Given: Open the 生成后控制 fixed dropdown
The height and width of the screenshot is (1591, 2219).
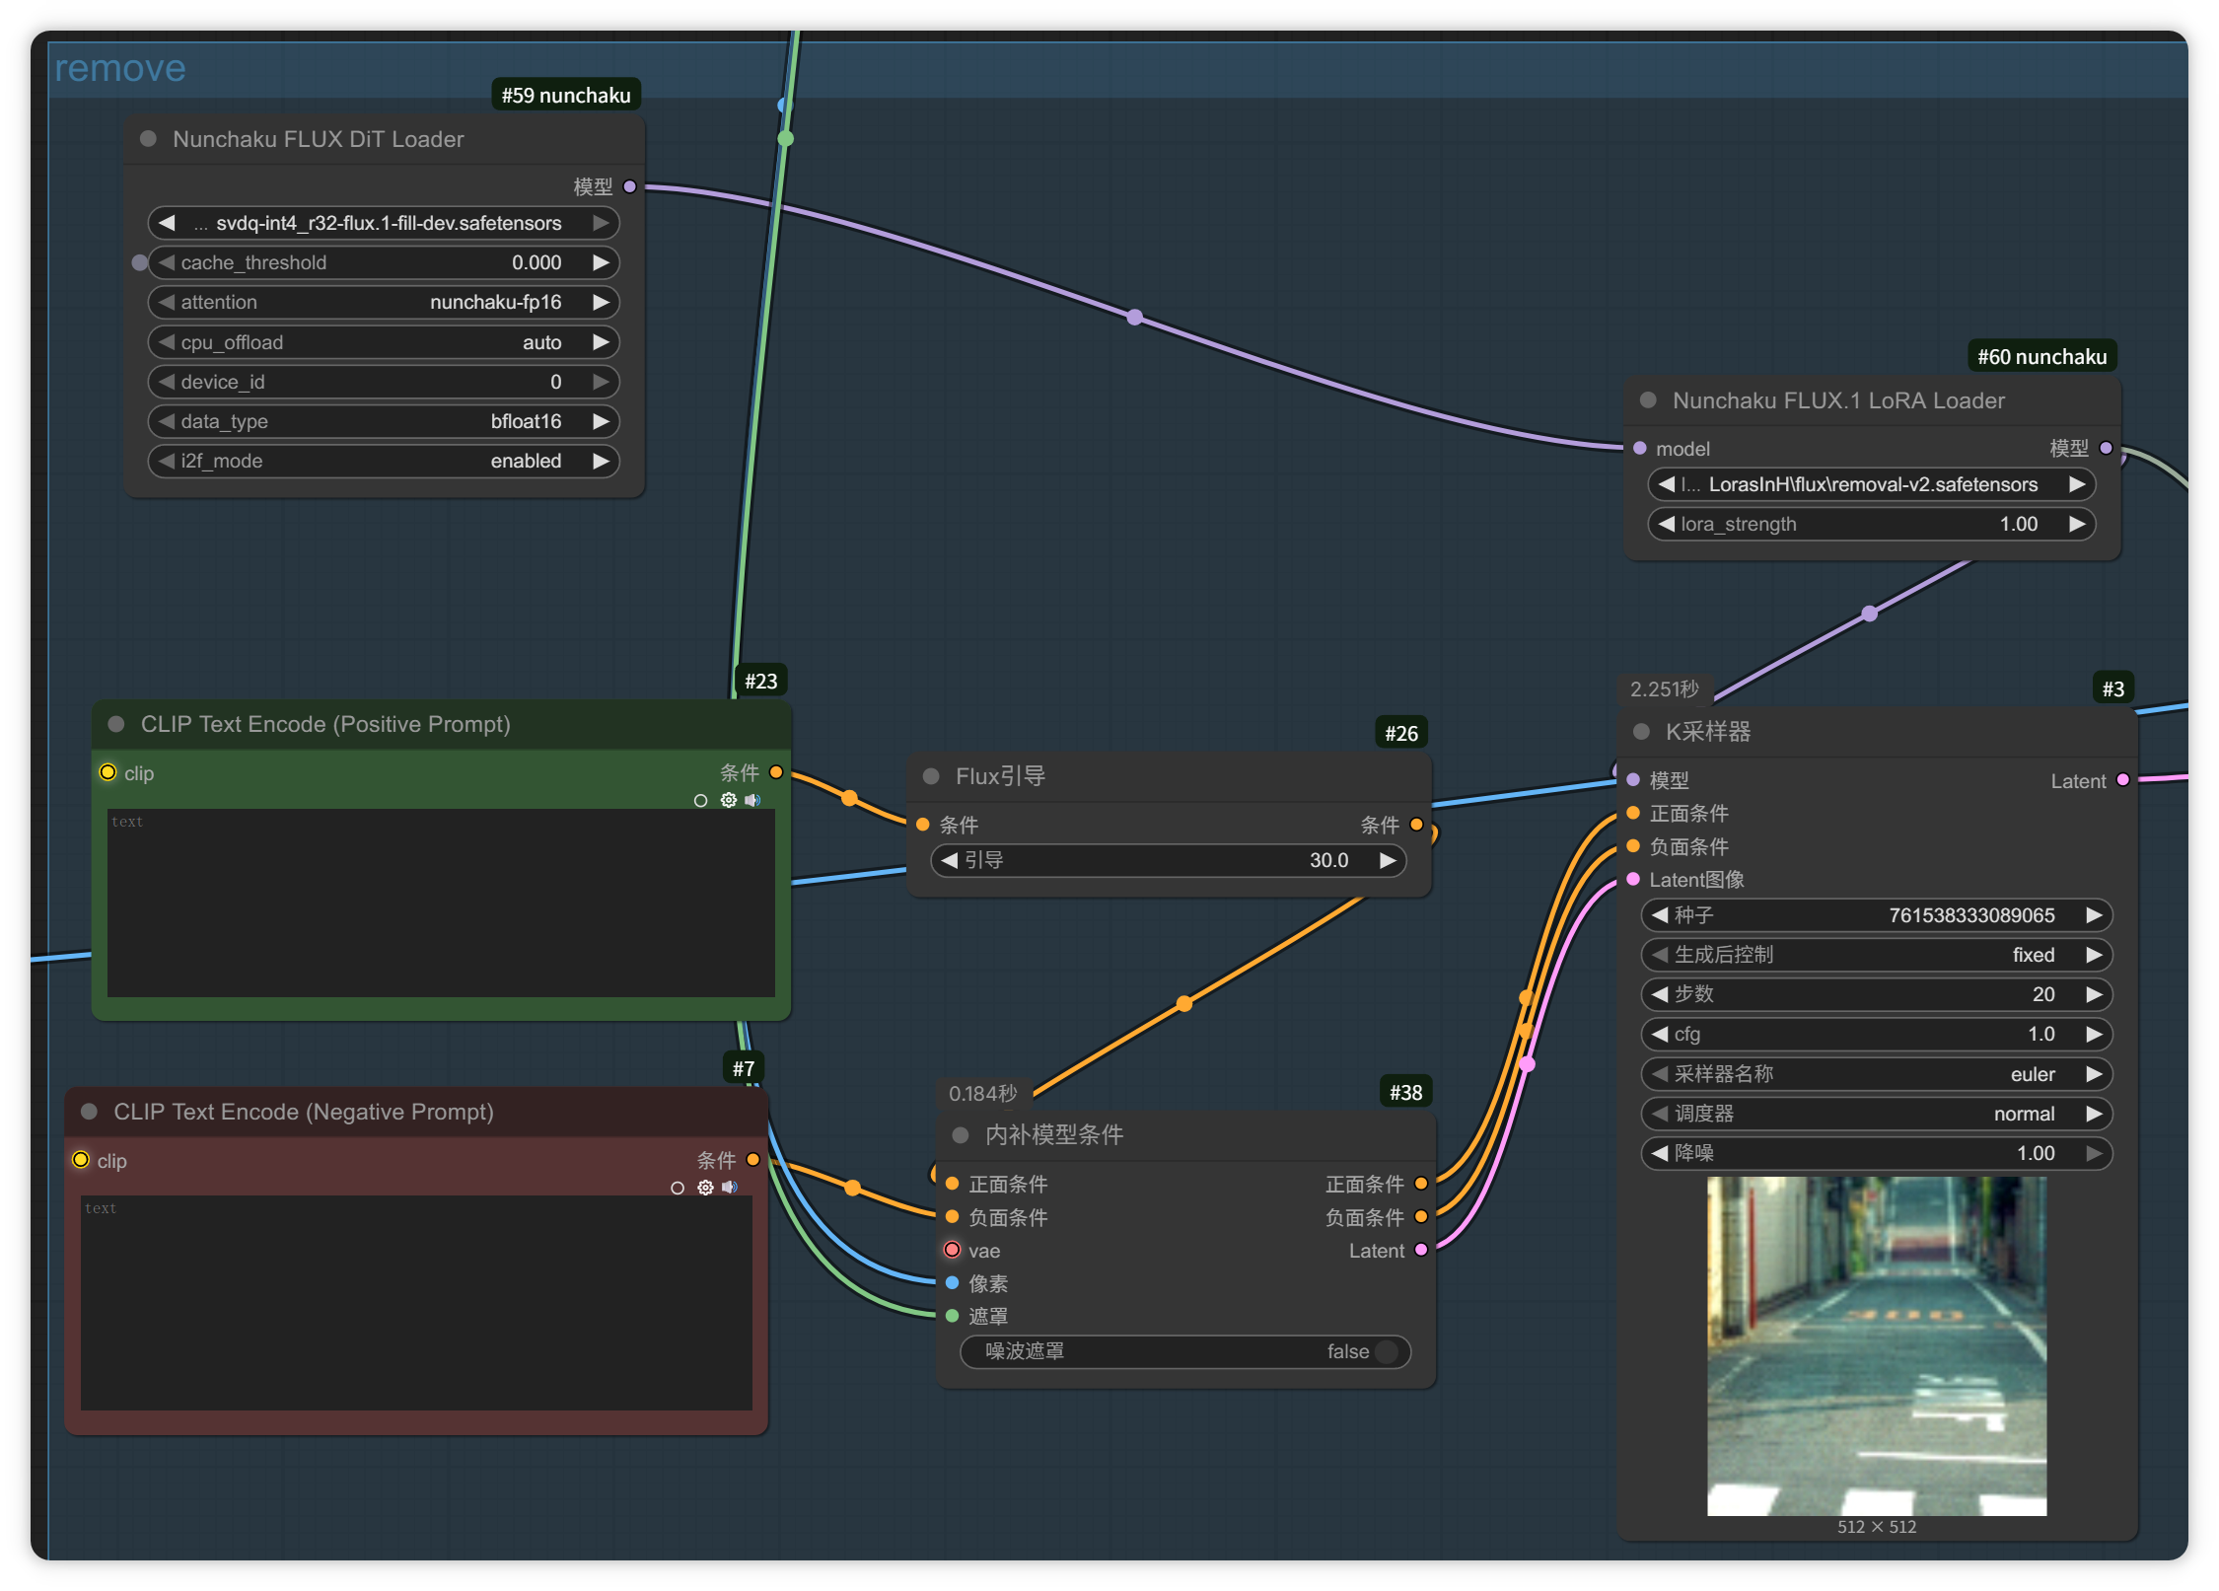Looking at the screenshot, I should click(1877, 955).
